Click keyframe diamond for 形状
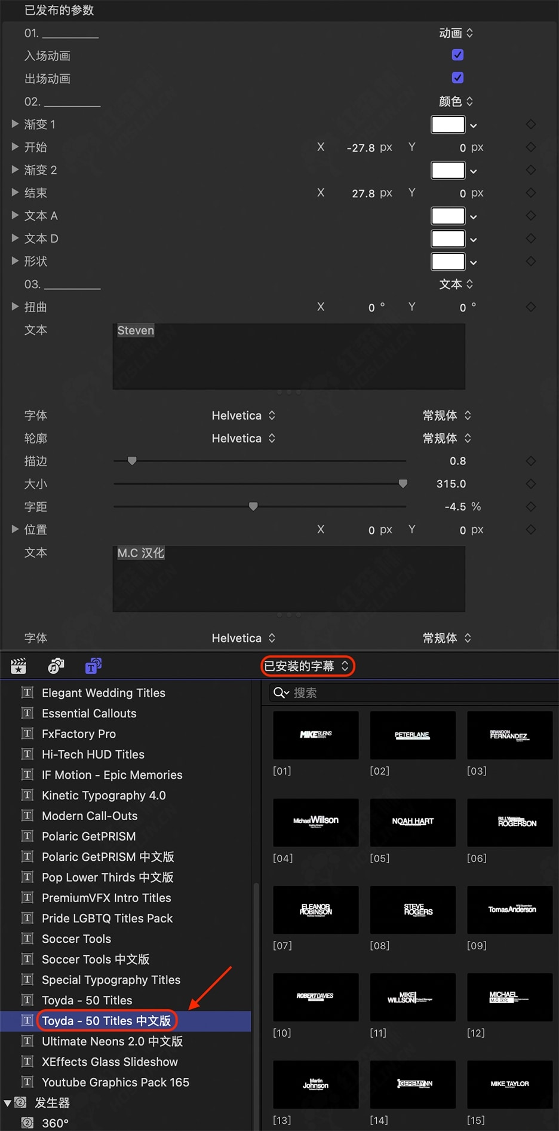This screenshot has height=1131, width=559. pyautogui.click(x=531, y=261)
